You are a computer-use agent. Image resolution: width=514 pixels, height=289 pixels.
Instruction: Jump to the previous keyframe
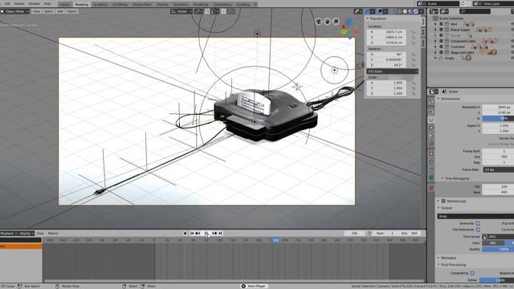tap(198, 234)
